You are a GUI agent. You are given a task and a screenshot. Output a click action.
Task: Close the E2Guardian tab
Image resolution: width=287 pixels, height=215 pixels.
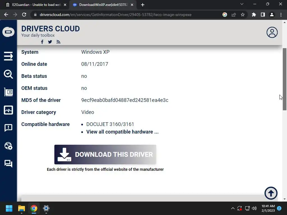pyautogui.click(x=65, y=5)
